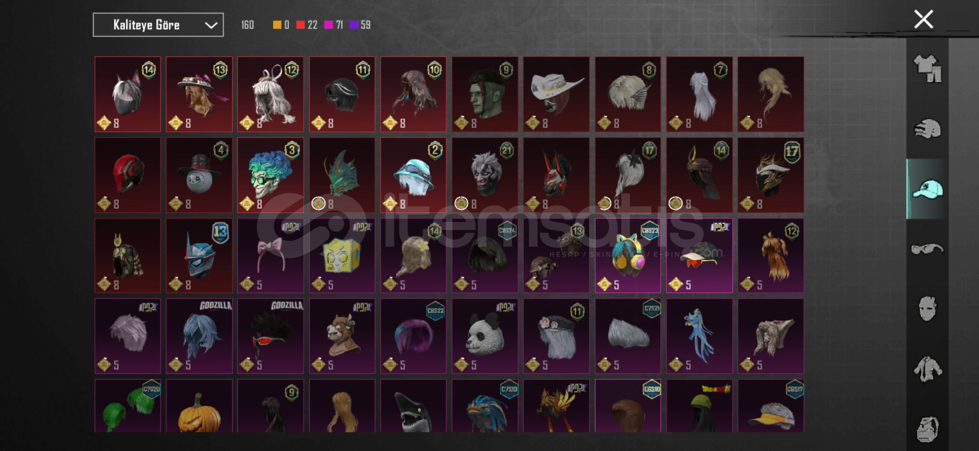Open the Kaliteye Göre sort dropdown
979x451 pixels.
[158, 25]
